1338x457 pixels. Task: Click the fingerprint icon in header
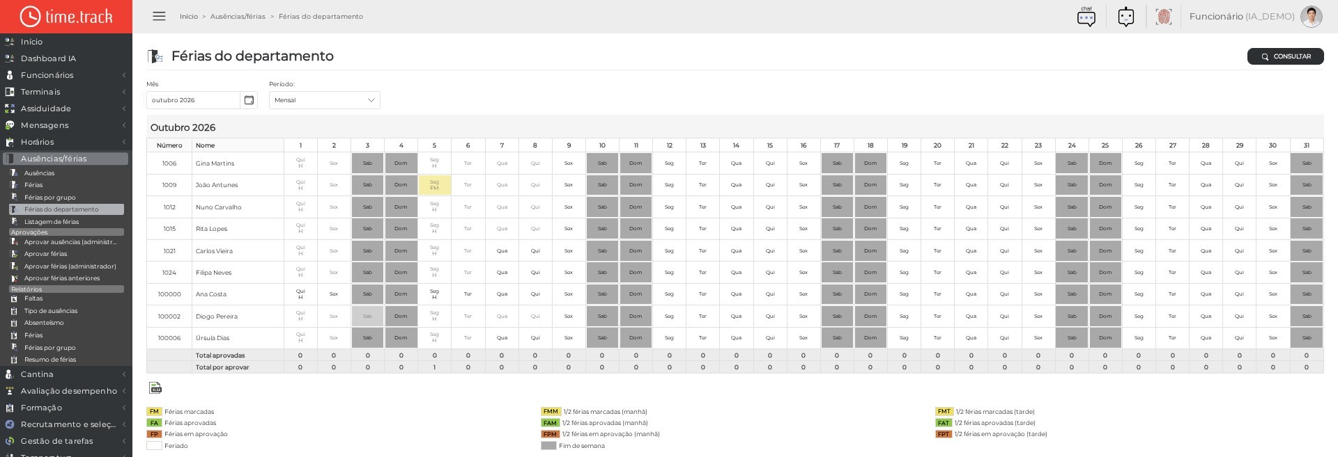point(1163,16)
